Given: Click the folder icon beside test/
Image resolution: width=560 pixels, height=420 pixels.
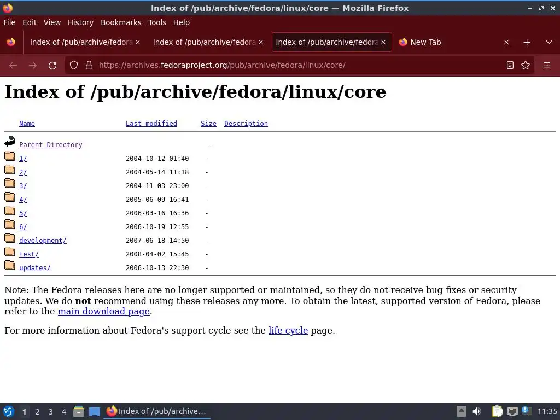Looking at the screenshot, I should pos(10,252).
